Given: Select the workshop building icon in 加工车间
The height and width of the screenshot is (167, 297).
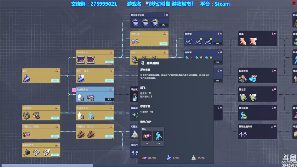Looking at the screenshot, I should tap(26, 115).
